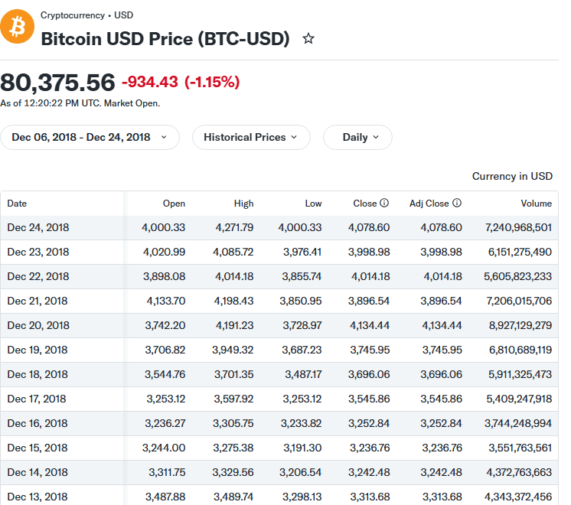Screen dimensions: 571x505
Task: Click Dec 24 high value 4,271.79
Action: 234,227
